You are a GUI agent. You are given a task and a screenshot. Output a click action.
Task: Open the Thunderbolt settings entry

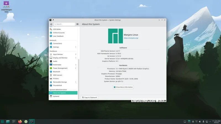57,85
